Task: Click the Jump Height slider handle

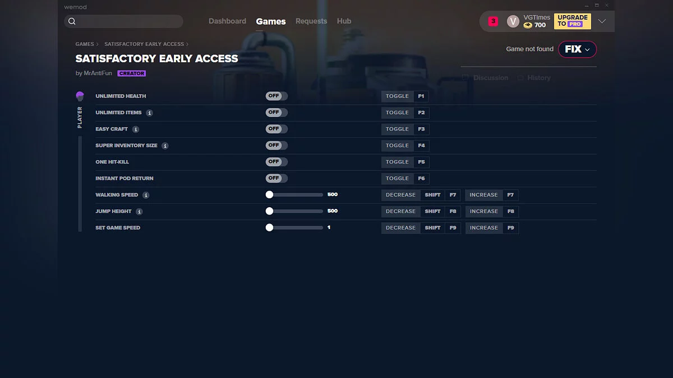Action: (269, 211)
